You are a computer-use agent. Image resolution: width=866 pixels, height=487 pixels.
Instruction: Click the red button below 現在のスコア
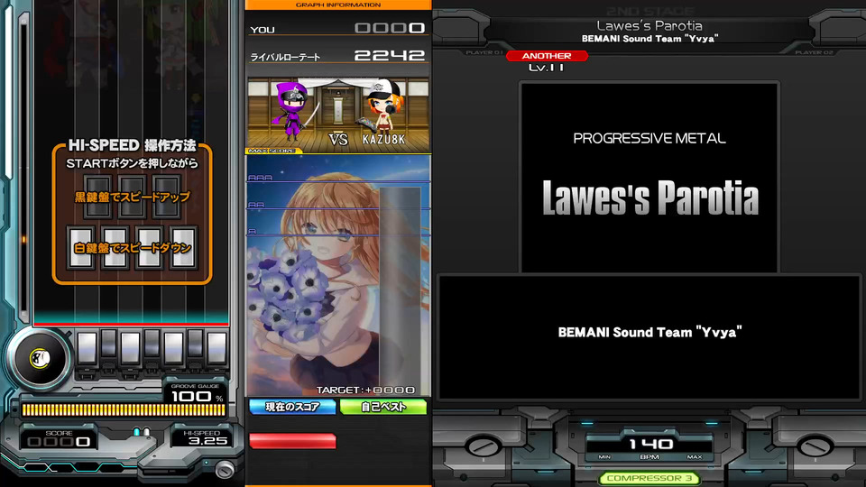(292, 441)
